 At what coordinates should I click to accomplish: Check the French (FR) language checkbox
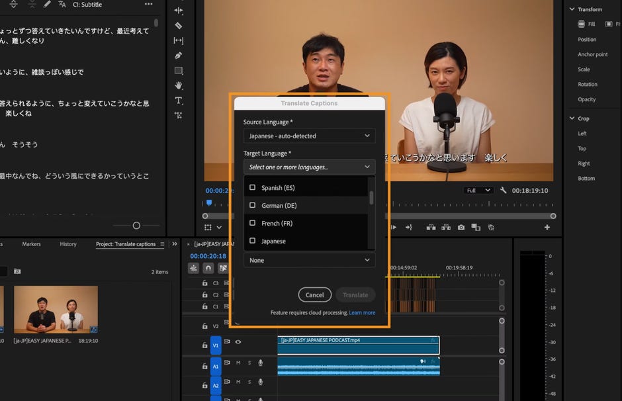(x=253, y=223)
